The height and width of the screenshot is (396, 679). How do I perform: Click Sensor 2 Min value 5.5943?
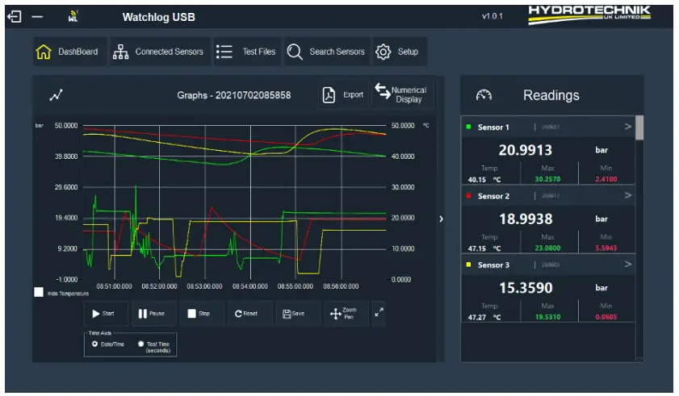point(606,248)
